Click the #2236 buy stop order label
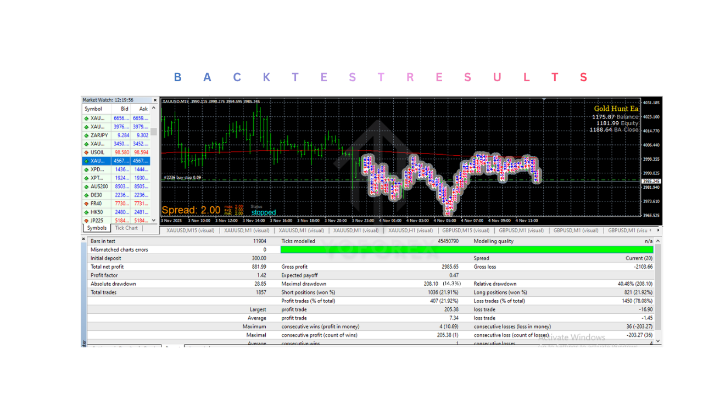Image resolution: width=703 pixels, height=395 pixels. [181, 178]
